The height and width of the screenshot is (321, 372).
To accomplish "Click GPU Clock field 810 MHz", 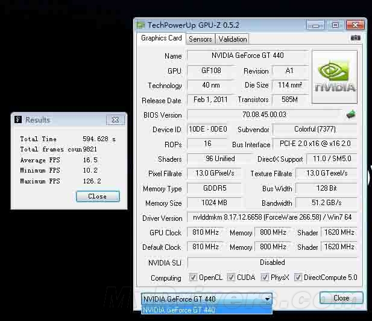I will pyautogui.click(x=206, y=232).
